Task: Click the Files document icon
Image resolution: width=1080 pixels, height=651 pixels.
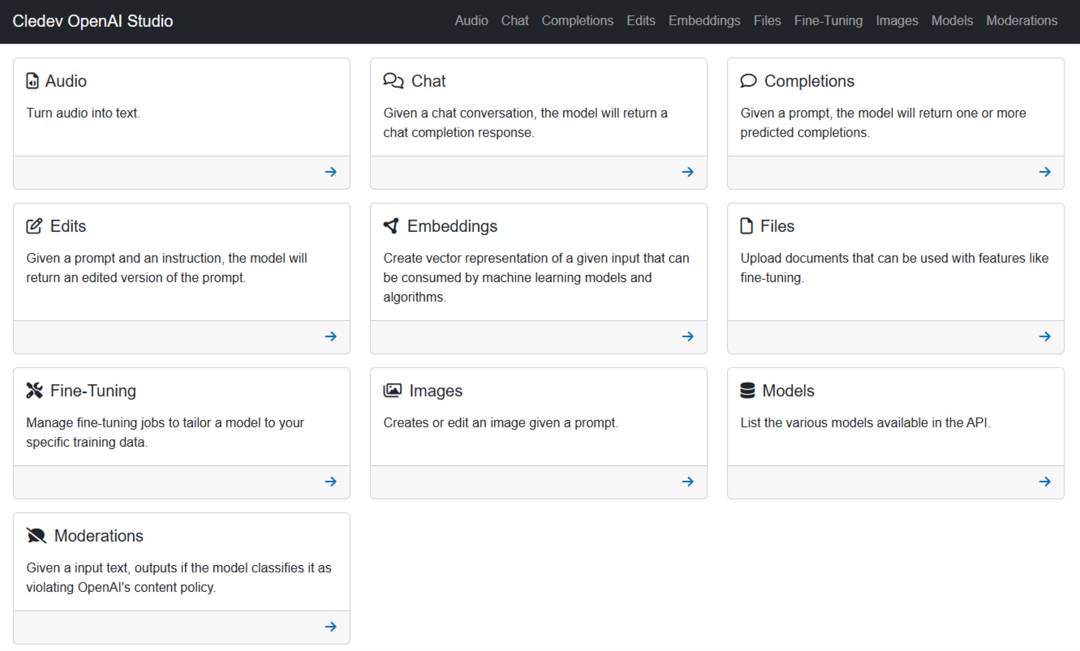Action: click(x=747, y=226)
